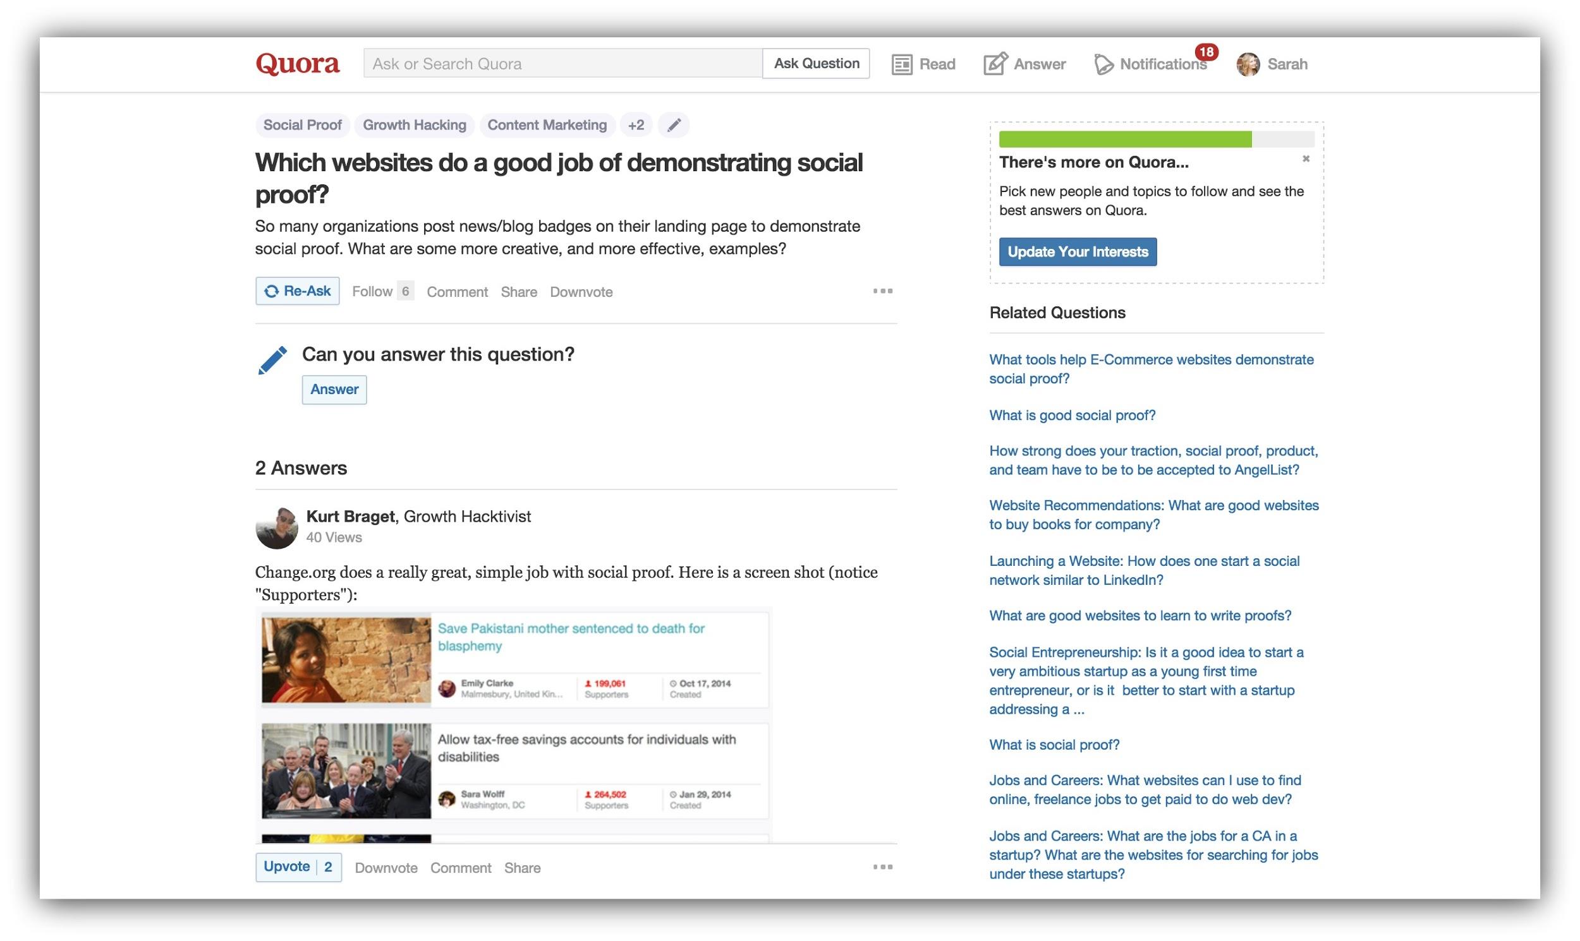The image size is (1580, 941).
Task: Open 'Website Recommendations' related question
Action: (1153, 515)
